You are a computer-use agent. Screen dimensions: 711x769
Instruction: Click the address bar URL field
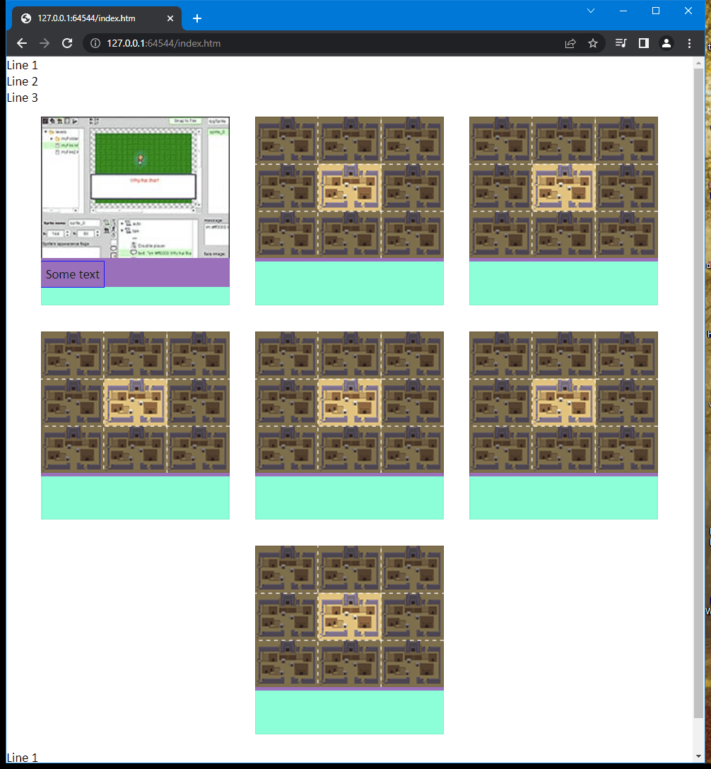point(318,43)
